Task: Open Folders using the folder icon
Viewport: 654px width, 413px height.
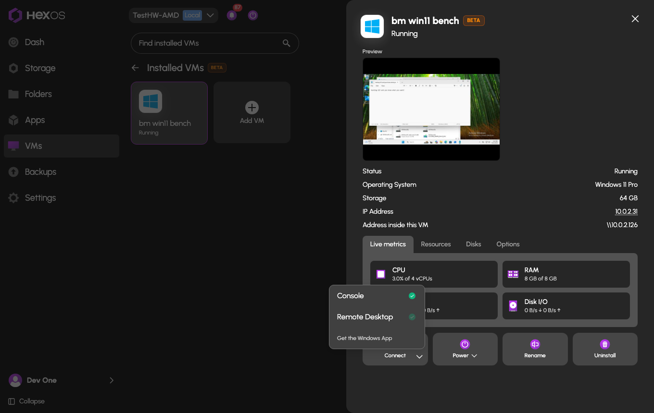Action: (13, 94)
